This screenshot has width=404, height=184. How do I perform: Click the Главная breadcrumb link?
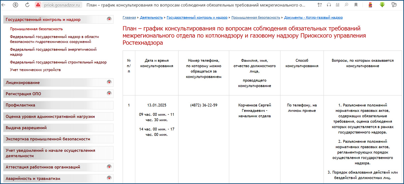click(129, 17)
